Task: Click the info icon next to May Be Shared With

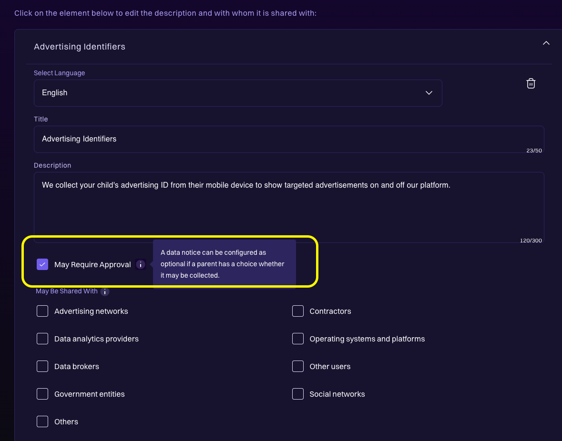Action: point(104,291)
